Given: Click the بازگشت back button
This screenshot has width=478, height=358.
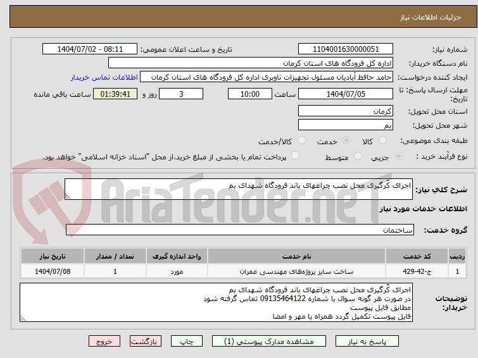Looking at the screenshot, I should 146,342.
